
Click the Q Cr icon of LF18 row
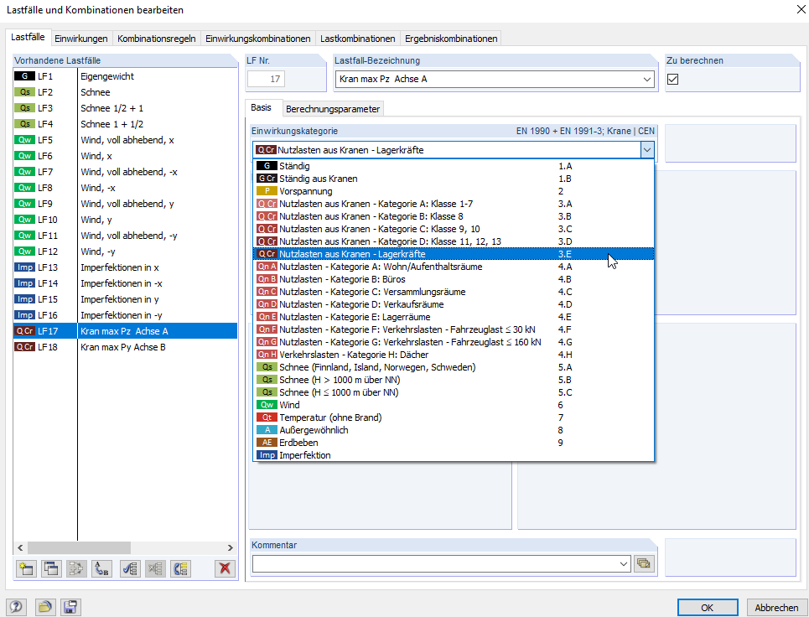(x=24, y=347)
